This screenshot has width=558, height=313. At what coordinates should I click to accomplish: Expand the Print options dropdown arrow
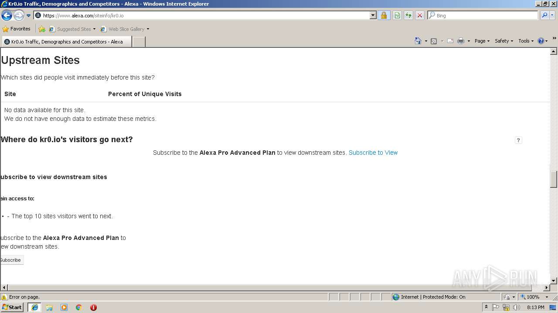tap(469, 41)
